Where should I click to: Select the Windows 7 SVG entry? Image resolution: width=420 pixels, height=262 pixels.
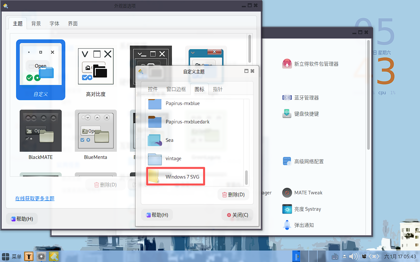pos(195,177)
